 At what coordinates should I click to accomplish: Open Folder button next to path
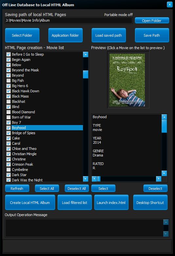click(152, 21)
